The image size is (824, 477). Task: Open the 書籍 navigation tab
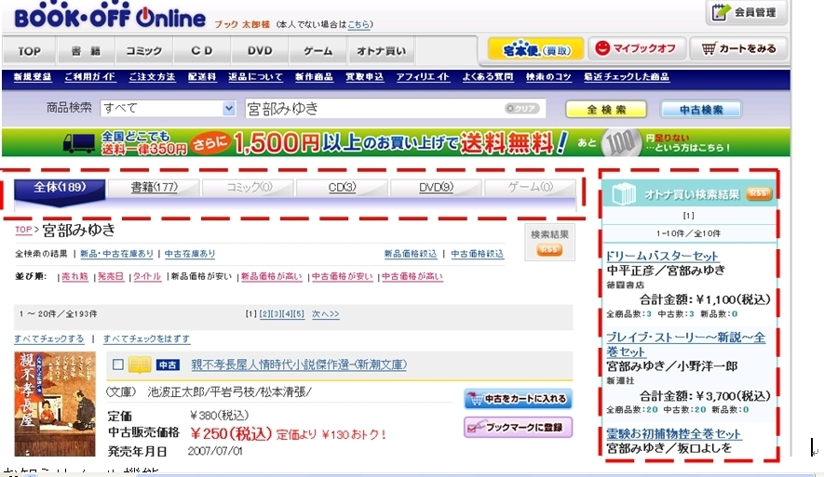pos(86,51)
